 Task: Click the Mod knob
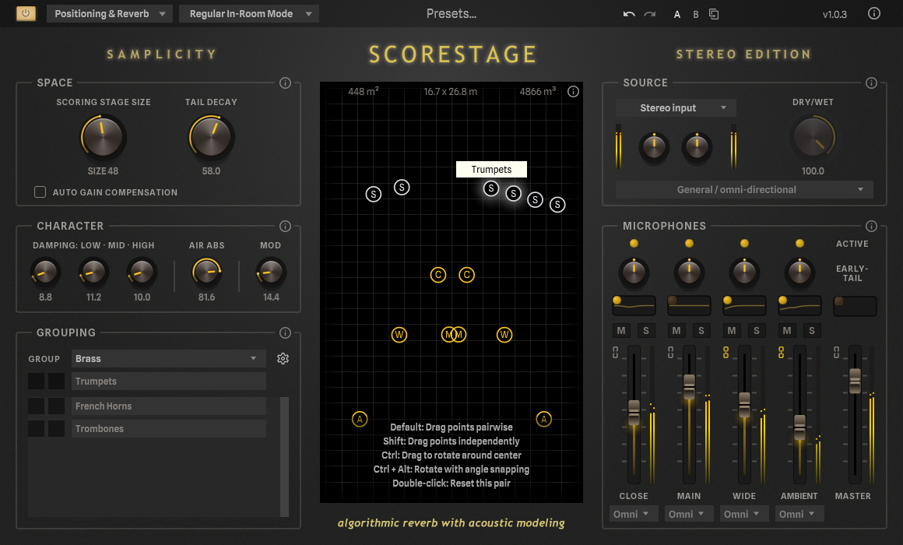click(x=271, y=272)
